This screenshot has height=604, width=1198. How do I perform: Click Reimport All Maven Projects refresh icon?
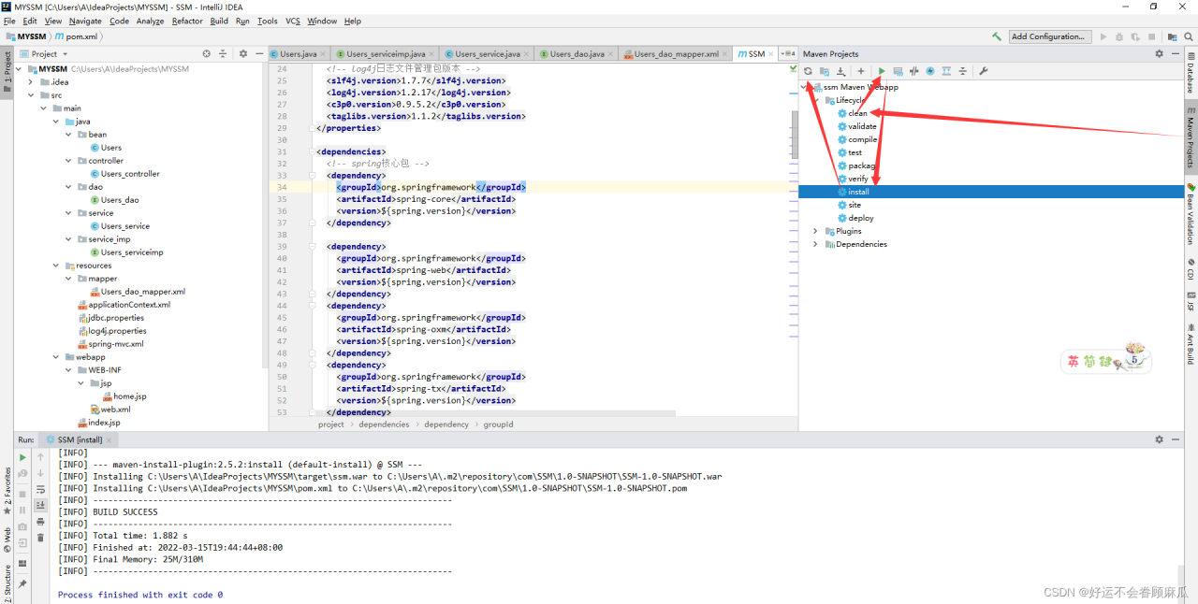[808, 71]
